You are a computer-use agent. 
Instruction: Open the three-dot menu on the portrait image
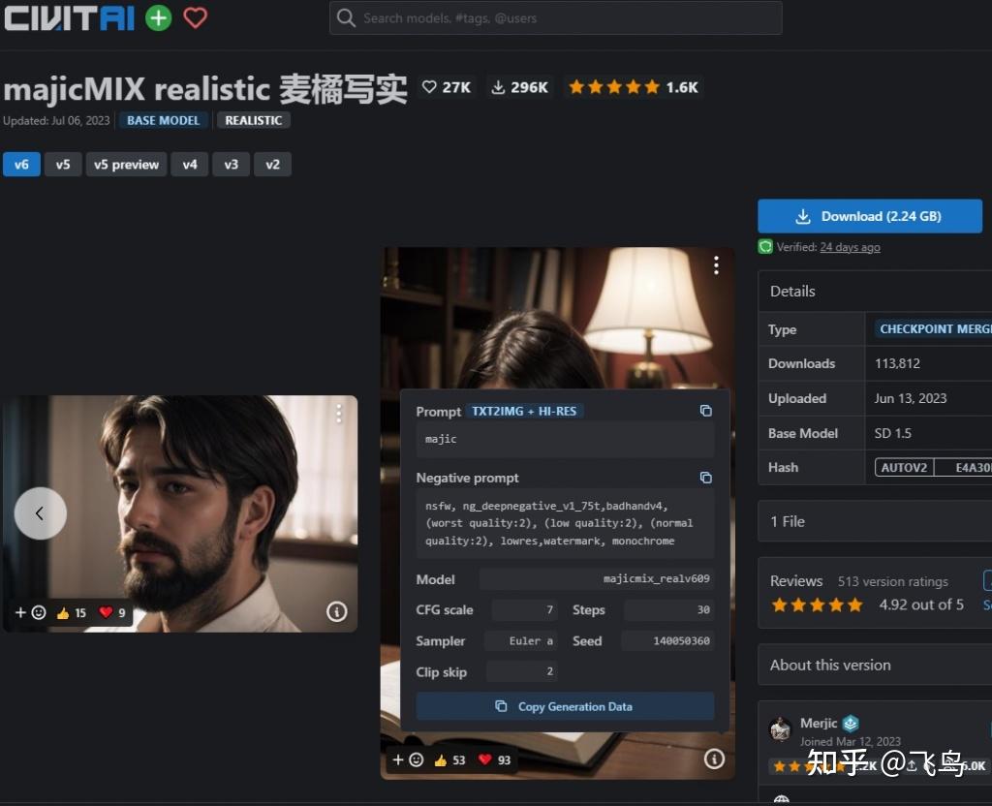coord(339,414)
